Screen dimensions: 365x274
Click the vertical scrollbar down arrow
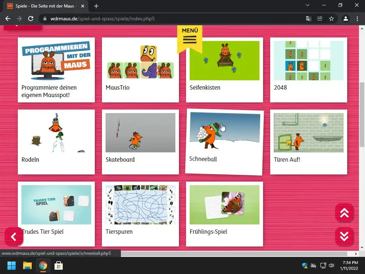point(362,248)
